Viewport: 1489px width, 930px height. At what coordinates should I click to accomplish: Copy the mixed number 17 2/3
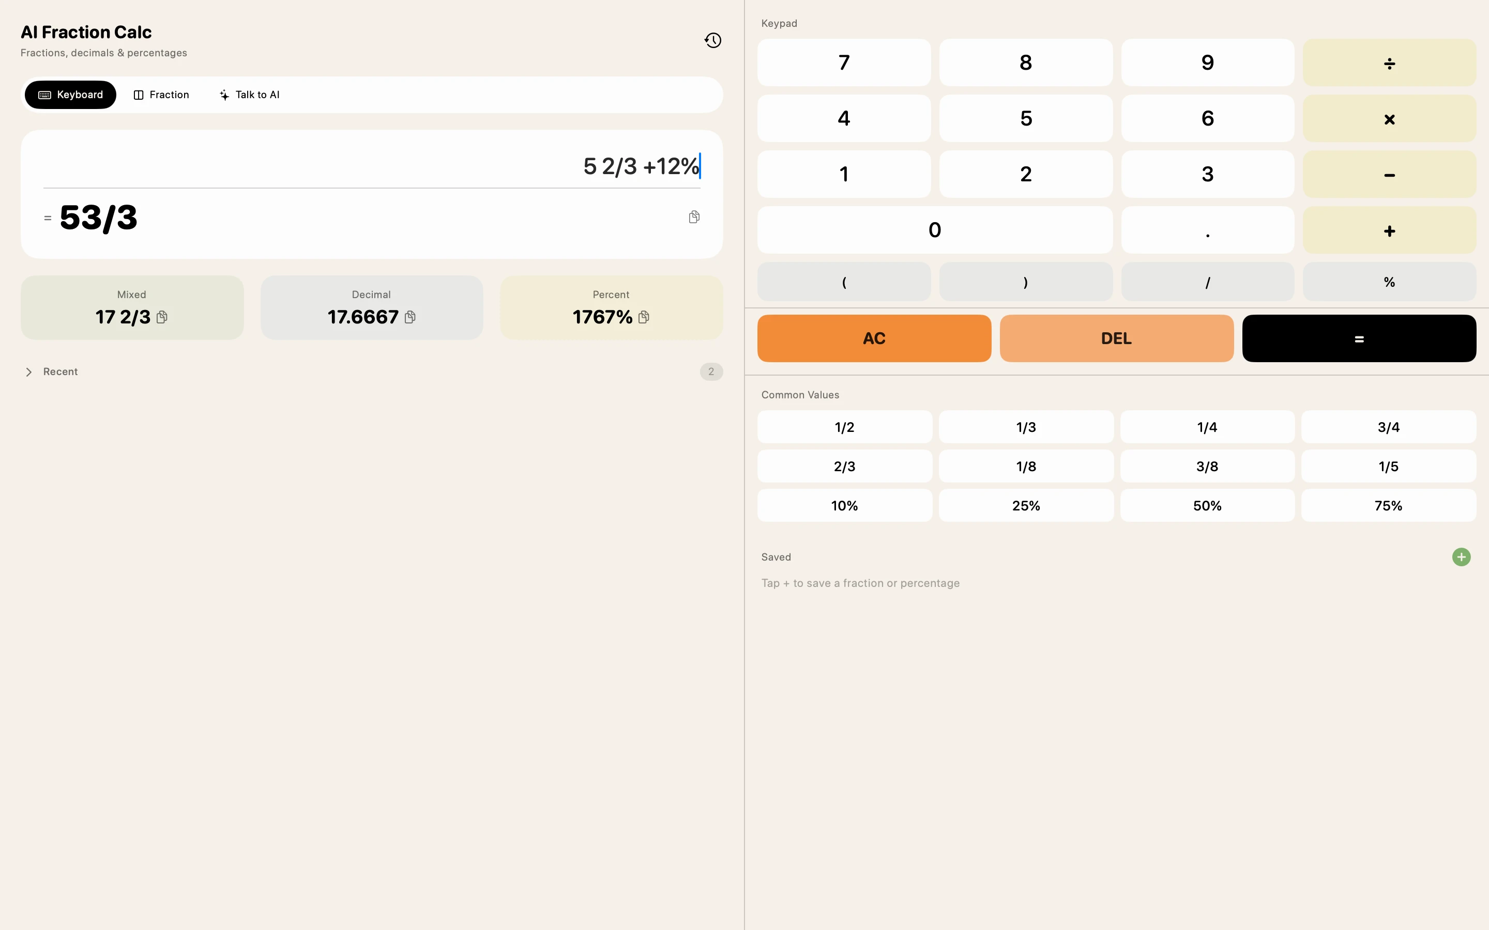tap(162, 317)
